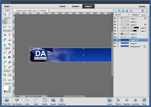This screenshot has width=151, height=107.
Task: Select the Pencil tool
Action: 10,67
